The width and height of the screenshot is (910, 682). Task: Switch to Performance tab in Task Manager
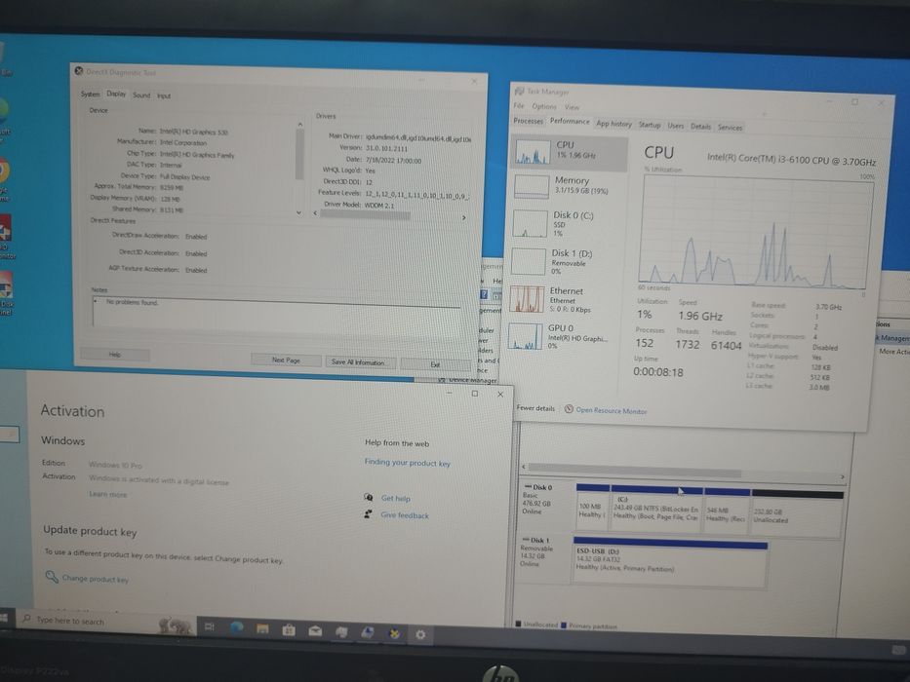pyautogui.click(x=570, y=121)
